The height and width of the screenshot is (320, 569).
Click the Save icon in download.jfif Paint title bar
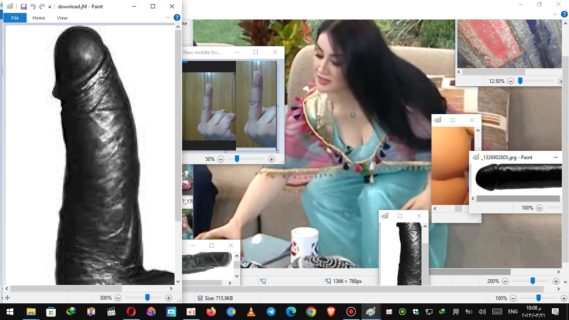coord(23,7)
